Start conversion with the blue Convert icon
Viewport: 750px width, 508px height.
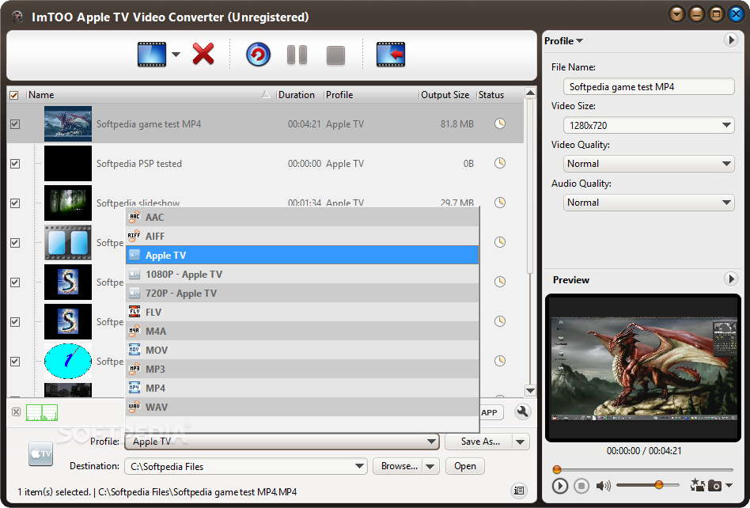[258, 55]
